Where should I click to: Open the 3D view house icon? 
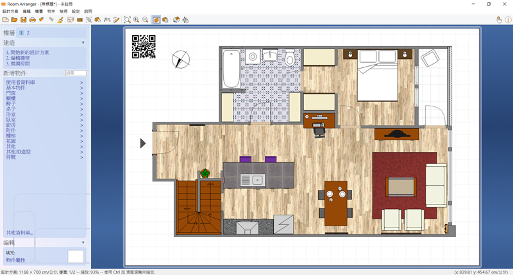(176, 20)
